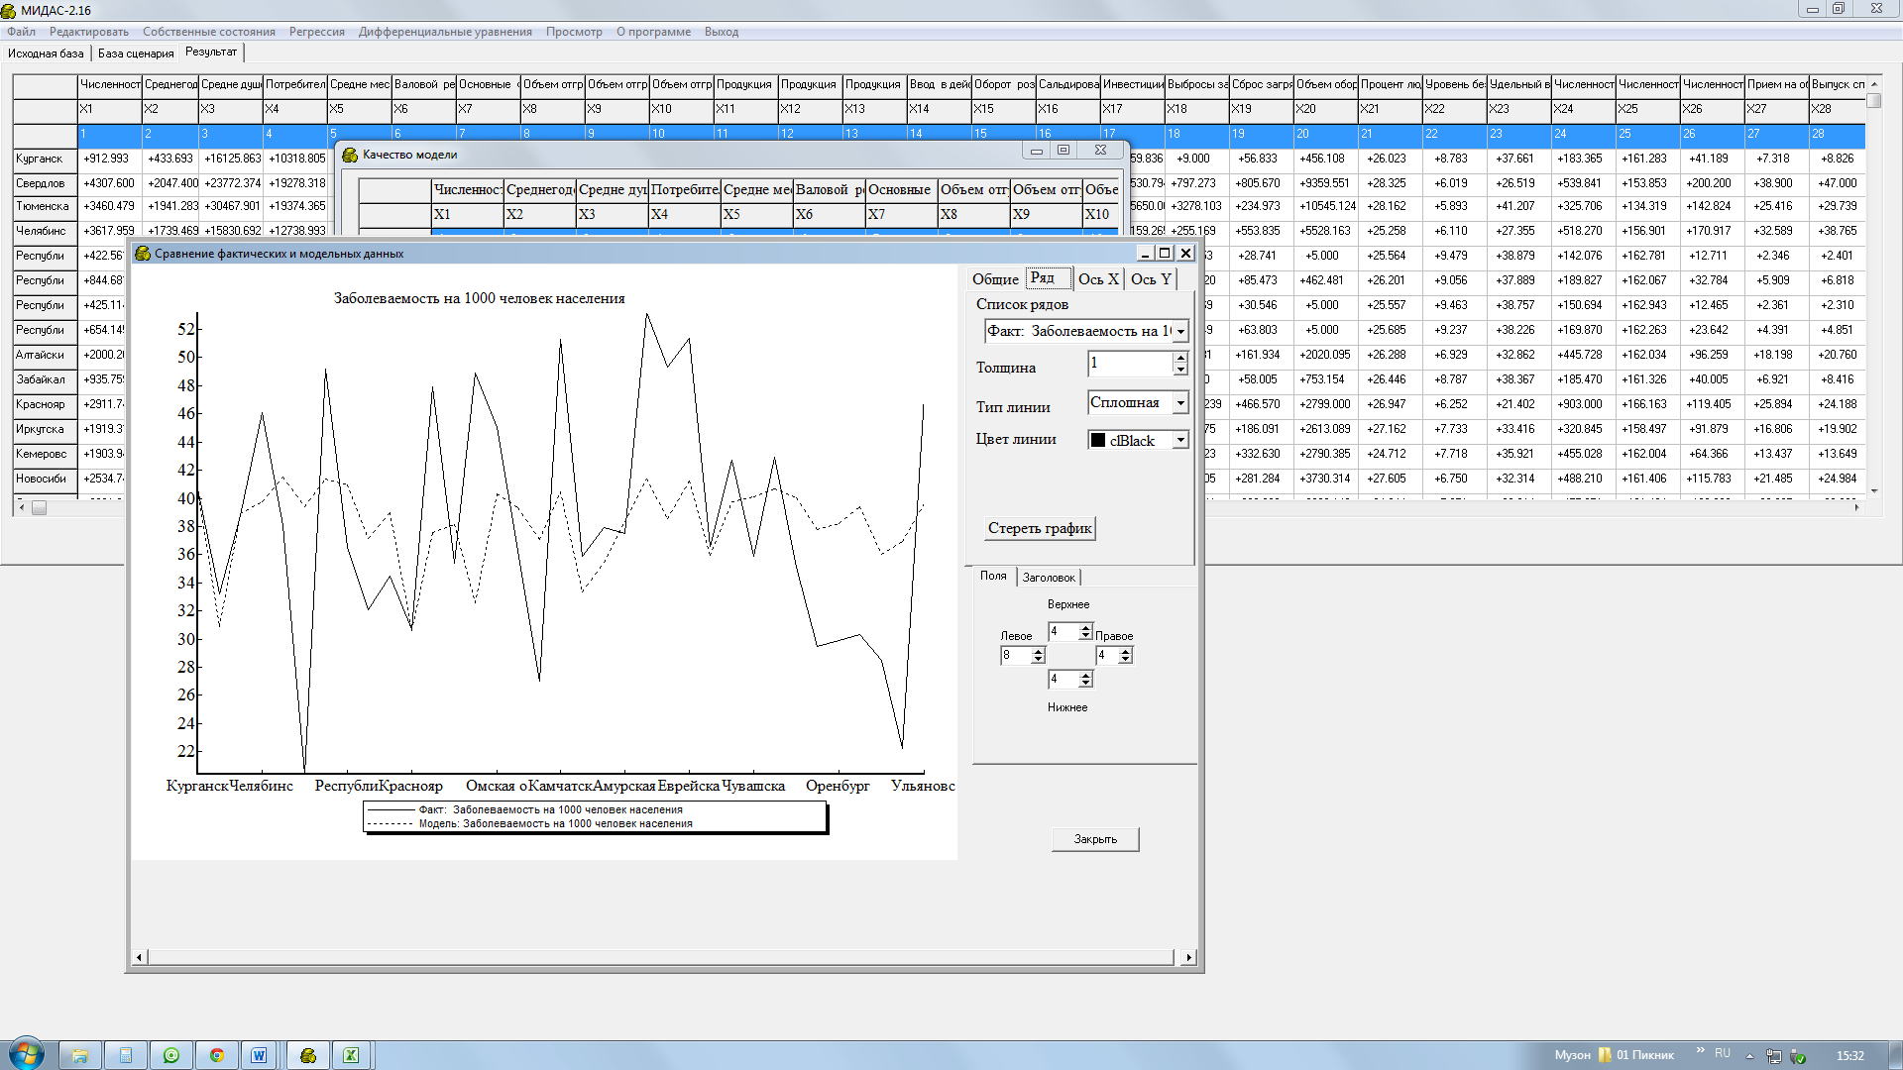Switch to the Ось X tab
This screenshot has width=1903, height=1070.
coord(1098,279)
